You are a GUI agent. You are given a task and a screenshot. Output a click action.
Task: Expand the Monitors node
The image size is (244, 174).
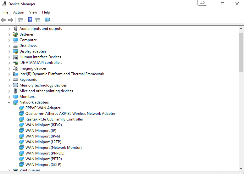coord(9,97)
